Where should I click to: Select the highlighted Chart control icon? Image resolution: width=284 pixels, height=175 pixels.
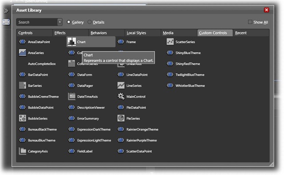(x=71, y=42)
